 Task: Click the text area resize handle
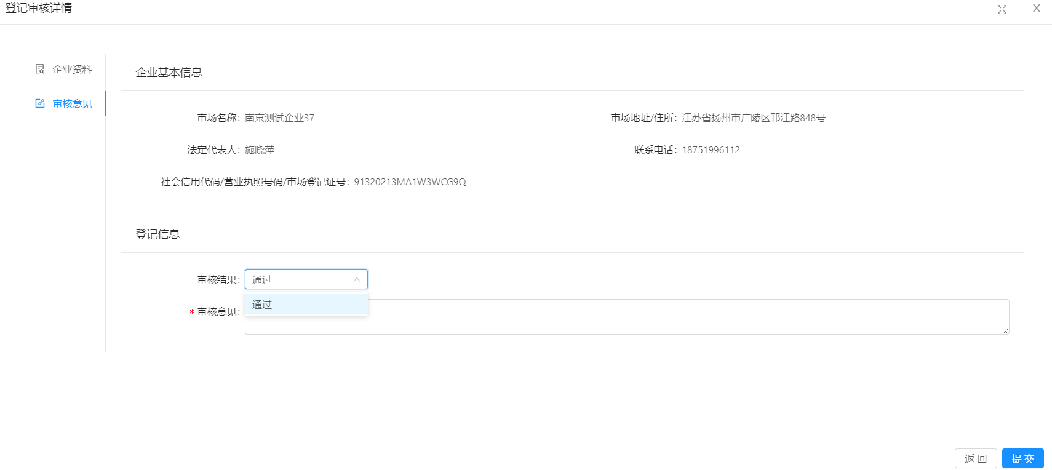coord(1005,331)
